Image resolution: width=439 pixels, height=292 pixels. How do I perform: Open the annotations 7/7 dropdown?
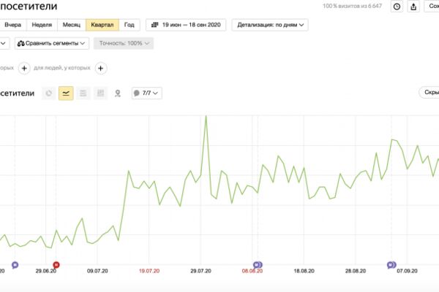point(147,93)
